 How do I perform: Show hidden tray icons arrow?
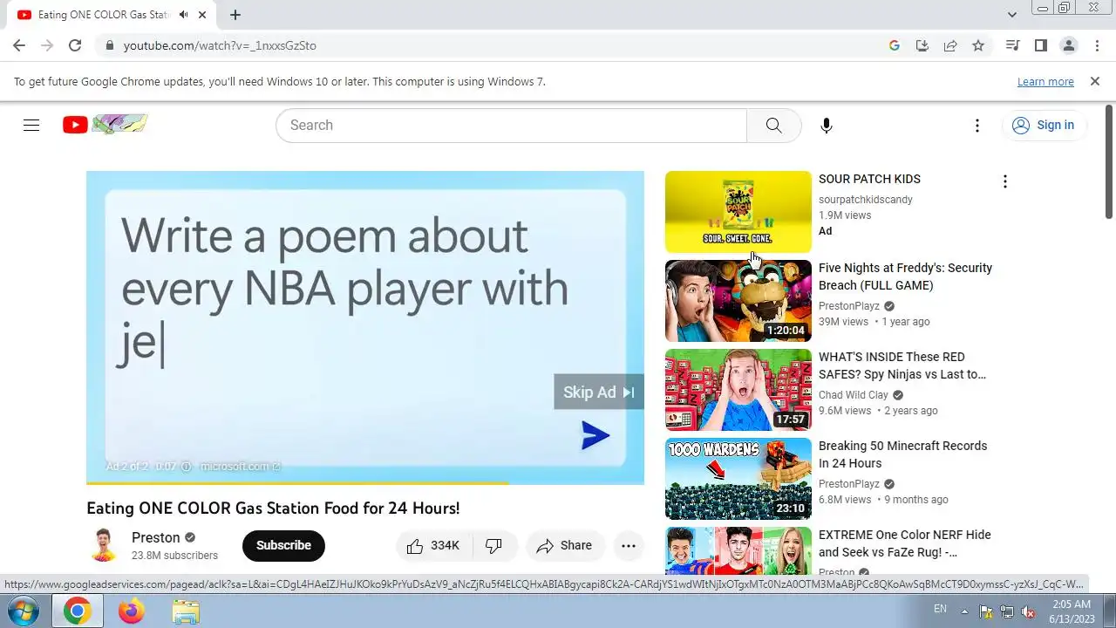964,611
